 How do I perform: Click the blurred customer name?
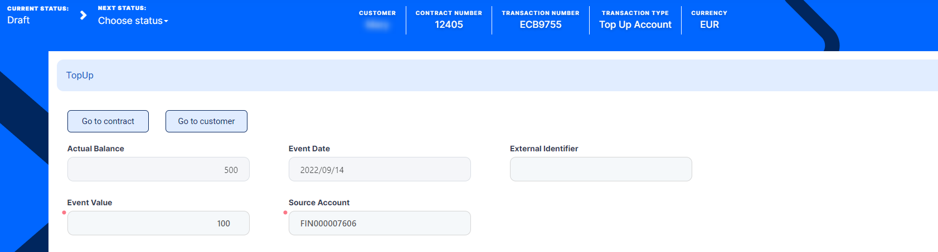pyautogui.click(x=377, y=24)
